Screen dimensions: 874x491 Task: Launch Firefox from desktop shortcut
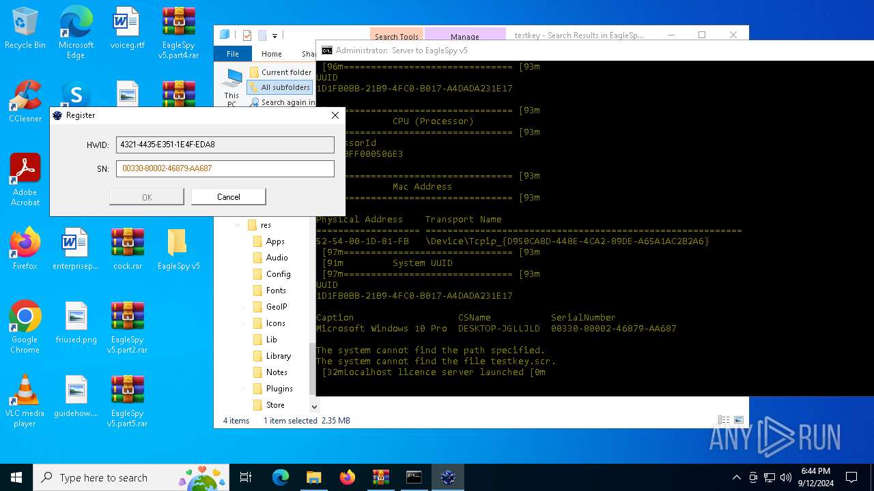pyautogui.click(x=25, y=248)
